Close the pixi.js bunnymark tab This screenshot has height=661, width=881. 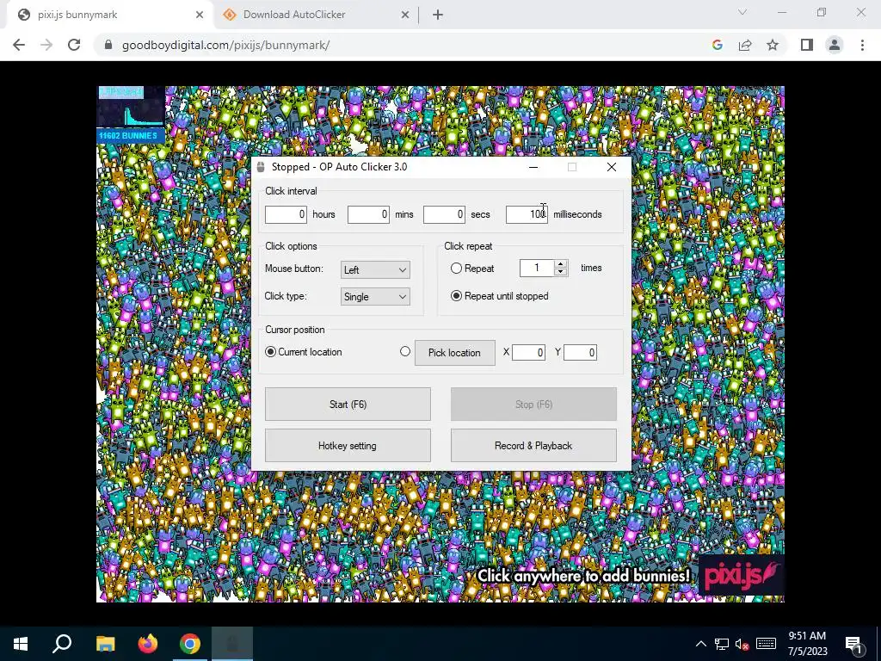(x=200, y=15)
